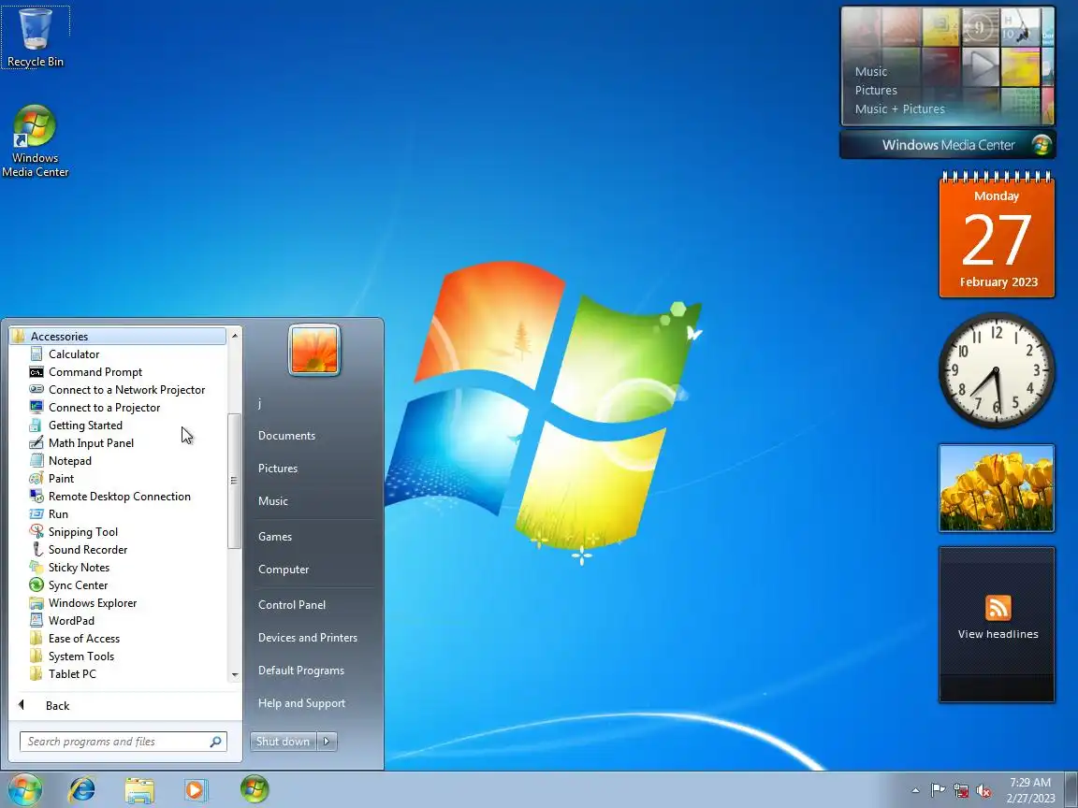
Task: Open Sound Recorder
Action: 87,550
